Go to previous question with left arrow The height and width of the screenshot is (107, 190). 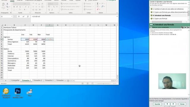coord(167,104)
